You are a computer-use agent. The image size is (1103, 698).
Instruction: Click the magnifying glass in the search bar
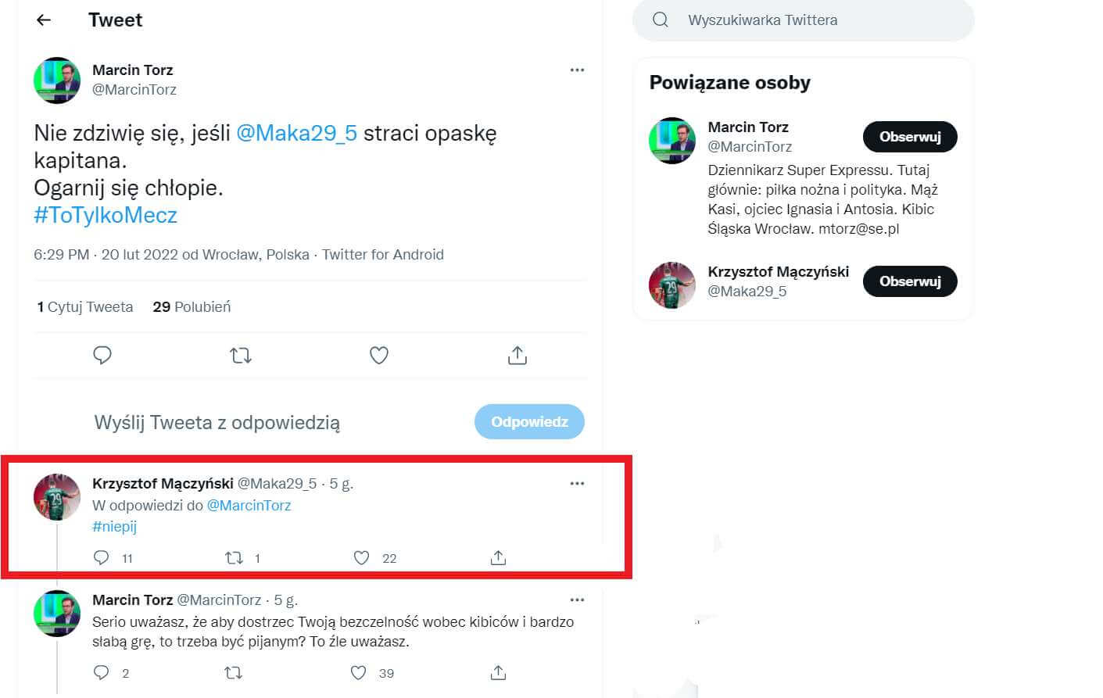point(659,20)
